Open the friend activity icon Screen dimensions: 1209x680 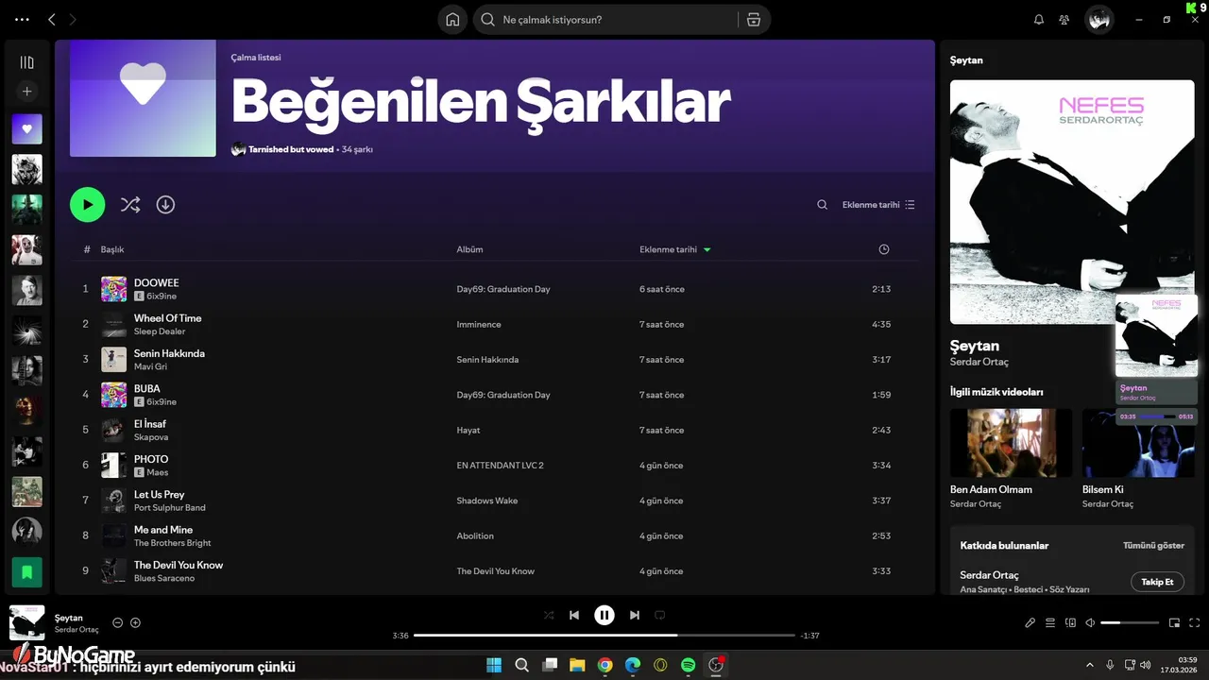click(x=1065, y=20)
